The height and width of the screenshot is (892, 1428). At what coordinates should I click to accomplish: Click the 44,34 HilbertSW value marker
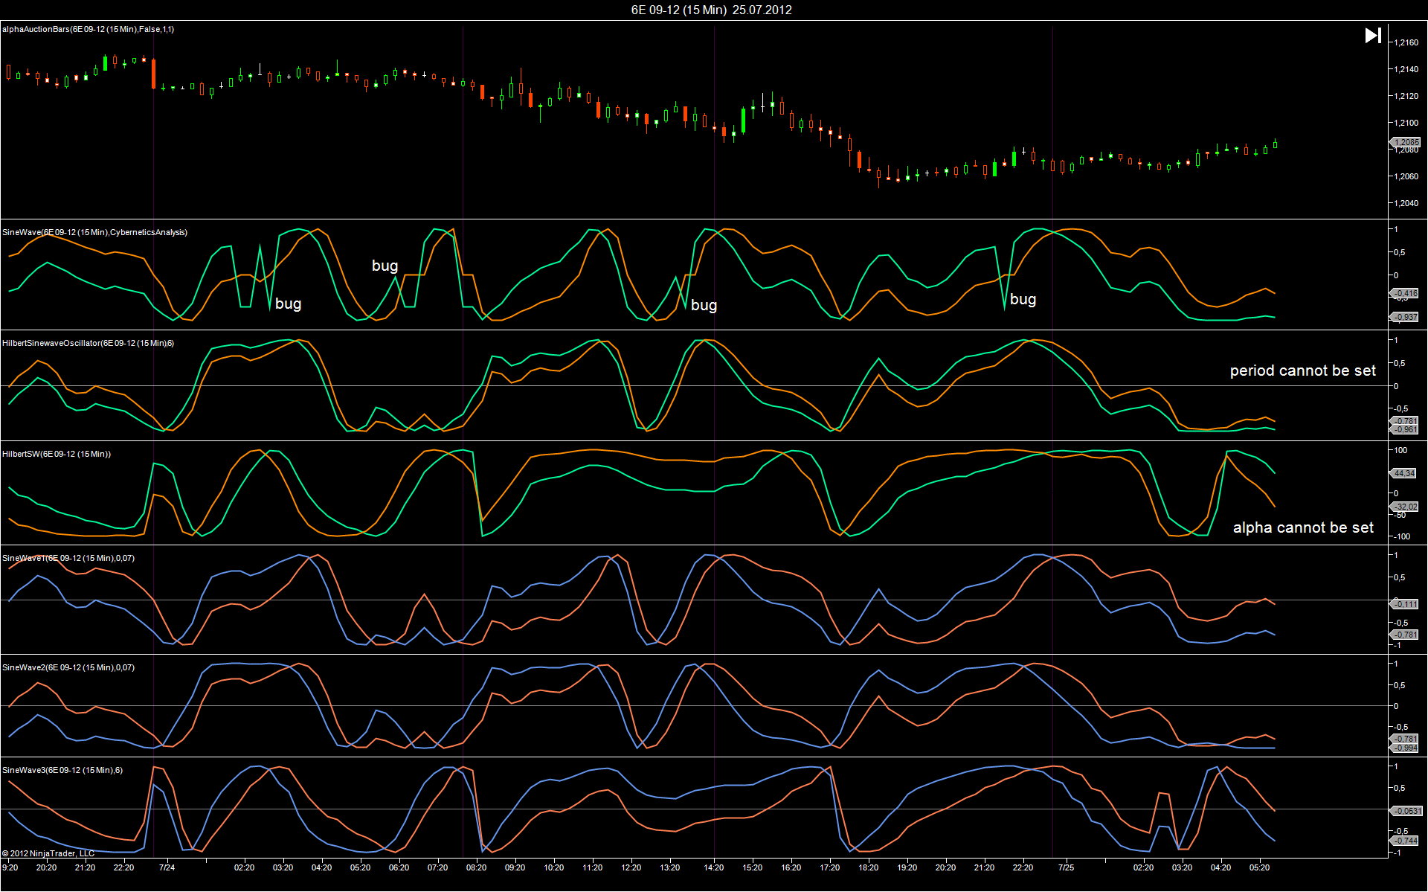point(1404,473)
